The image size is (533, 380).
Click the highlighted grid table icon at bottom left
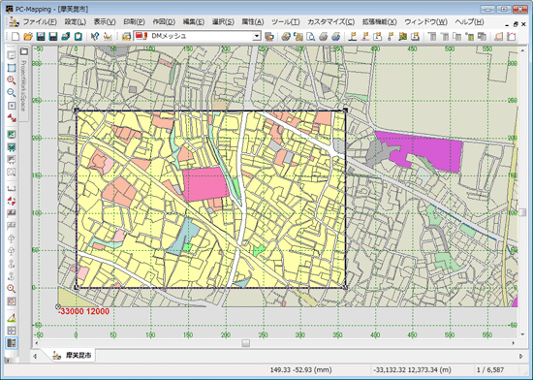coord(12,343)
